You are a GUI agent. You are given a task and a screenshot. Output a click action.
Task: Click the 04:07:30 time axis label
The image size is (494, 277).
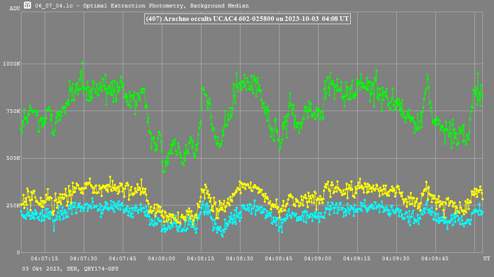click(x=84, y=258)
